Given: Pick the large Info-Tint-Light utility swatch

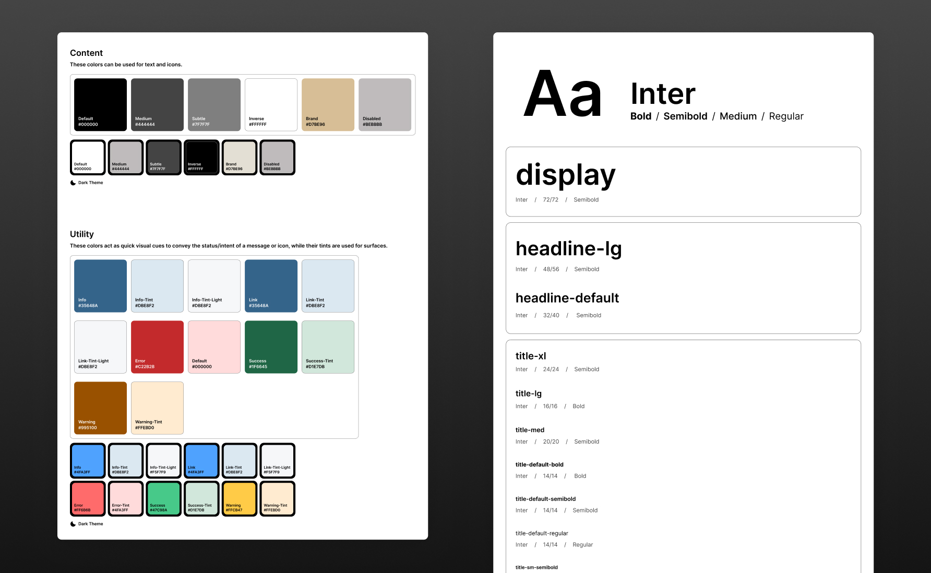Looking at the screenshot, I should (x=214, y=286).
